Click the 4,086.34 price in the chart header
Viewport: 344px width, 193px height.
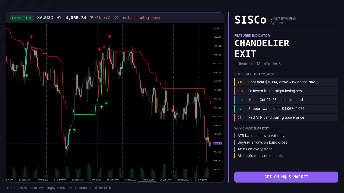click(x=76, y=18)
